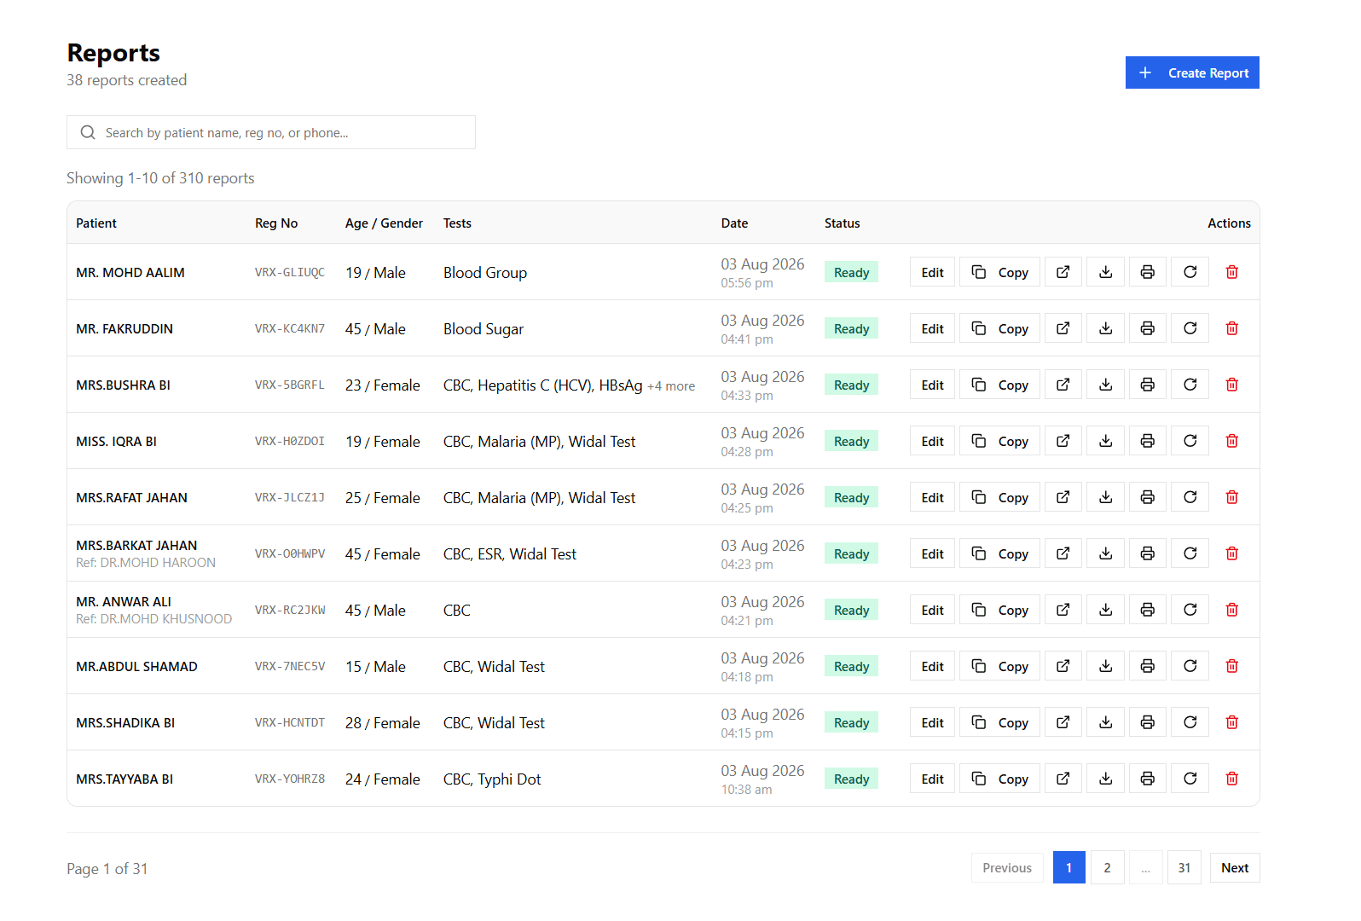
Task: Open MR. ANWAR ALI report externally
Action: click(x=1063, y=610)
